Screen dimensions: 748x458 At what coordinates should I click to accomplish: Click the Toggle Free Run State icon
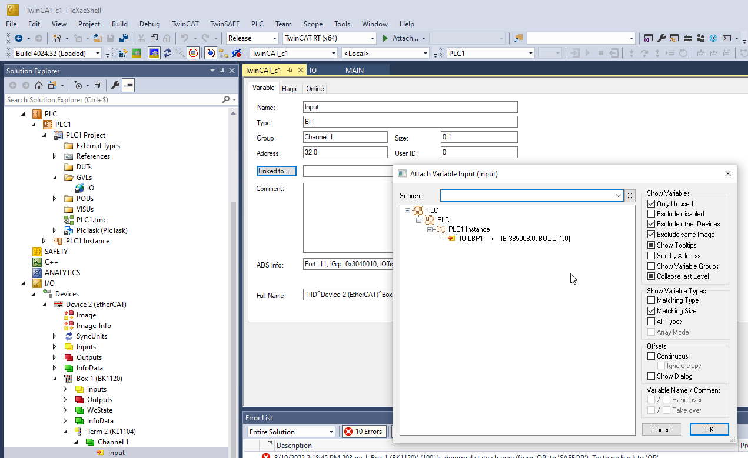pyautogui.click(x=193, y=53)
